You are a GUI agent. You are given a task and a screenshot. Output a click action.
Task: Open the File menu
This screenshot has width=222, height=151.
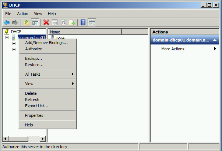click(x=8, y=14)
